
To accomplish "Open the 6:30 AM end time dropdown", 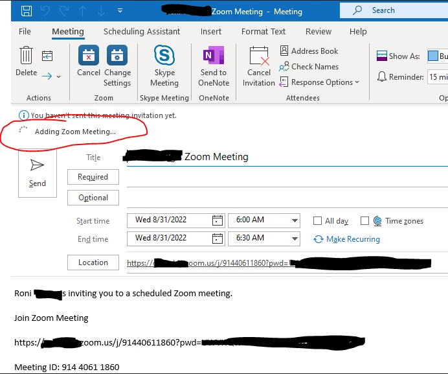I will pos(295,239).
